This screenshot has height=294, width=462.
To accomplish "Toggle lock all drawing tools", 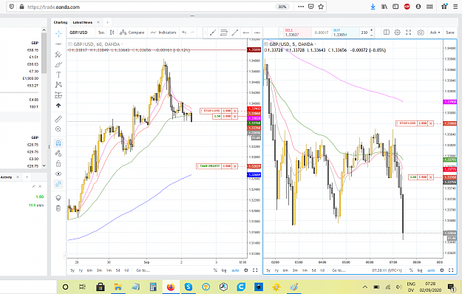I will (x=58, y=164).
